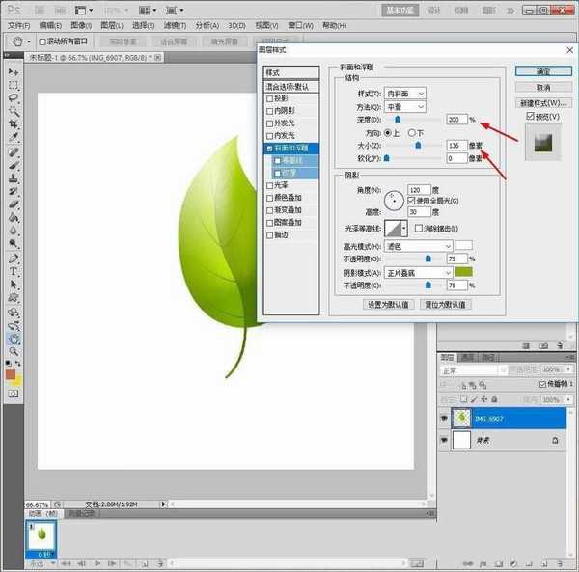Open the 方法 dropdown showing 平滑
Viewport: 579px width, 572px height.
404,106
